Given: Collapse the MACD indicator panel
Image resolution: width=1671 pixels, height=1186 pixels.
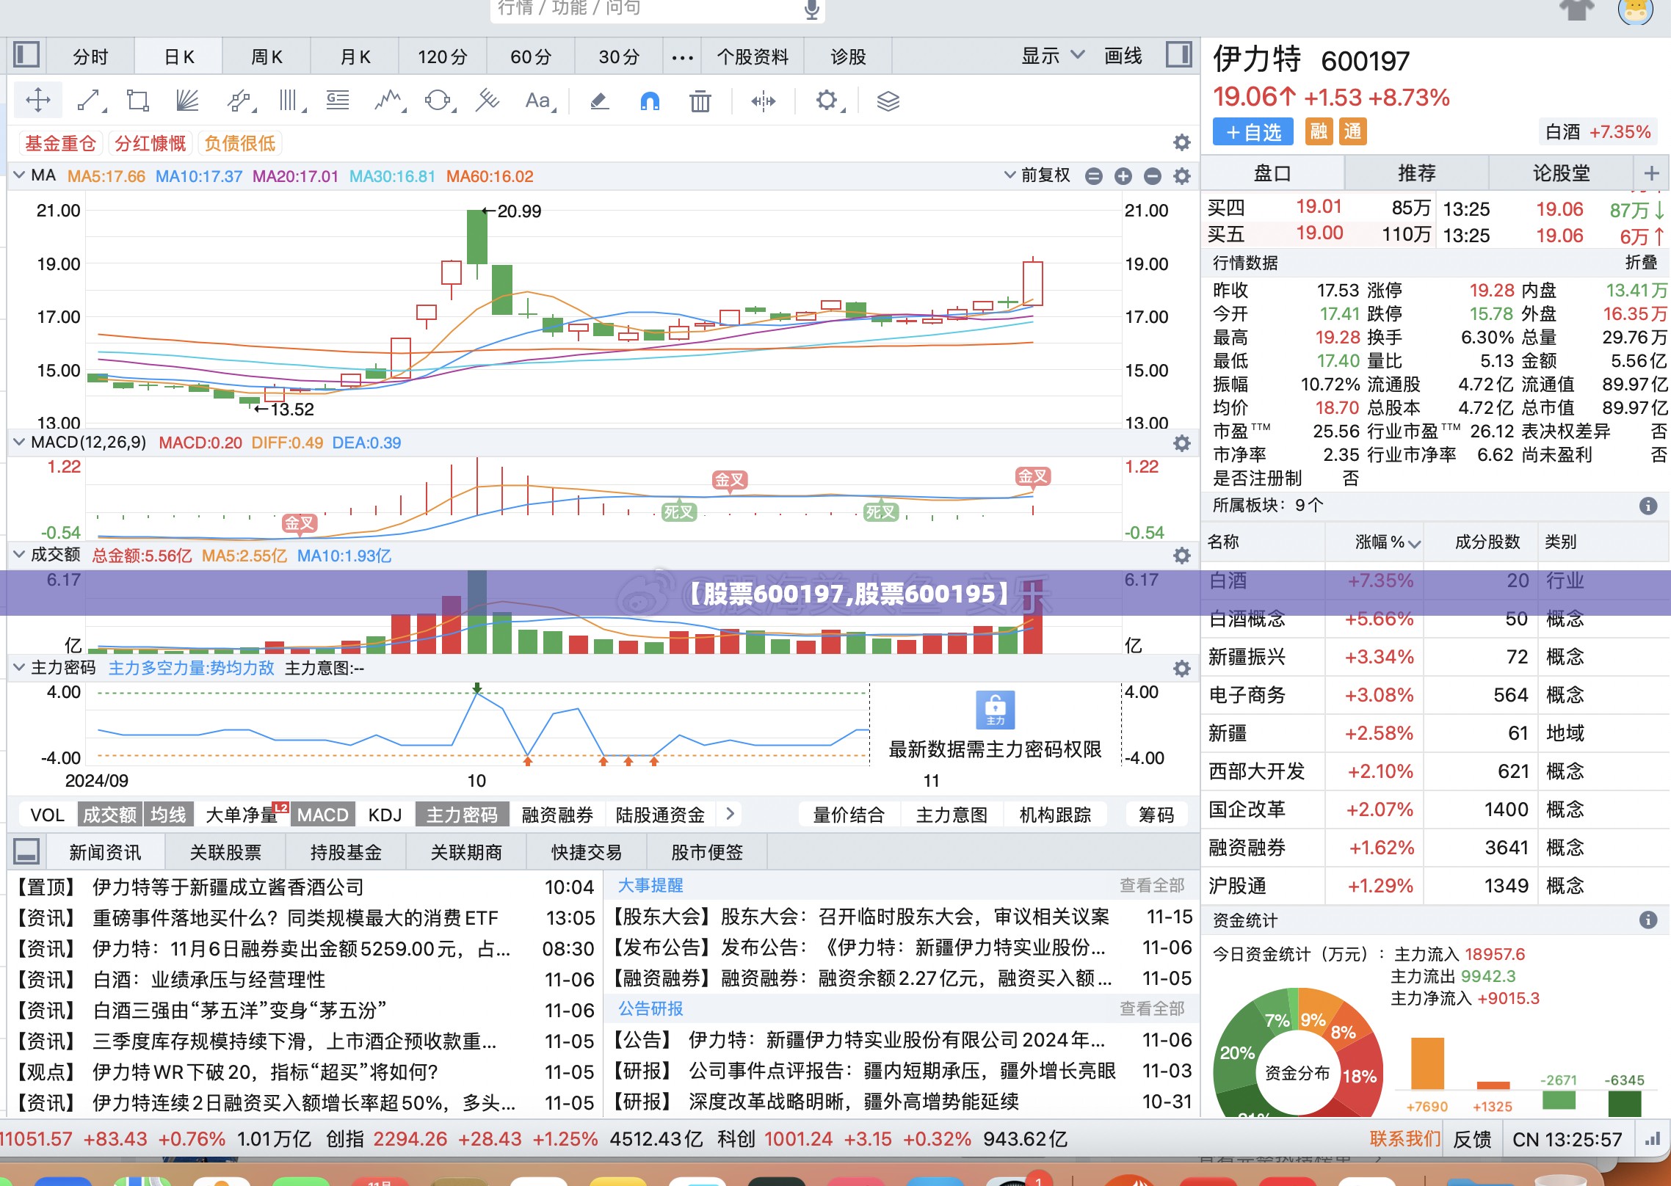Looking at the screenshot, I should pos(19,442).
